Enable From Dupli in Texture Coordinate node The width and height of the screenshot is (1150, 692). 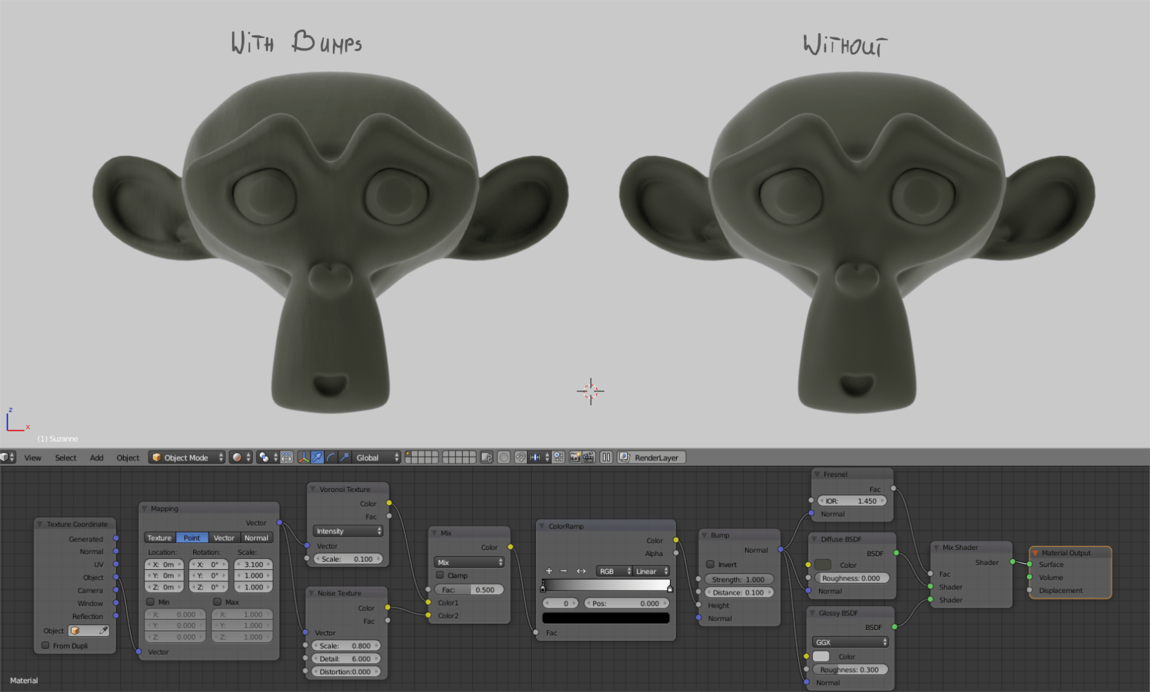pyautogui.click(x=45, y=645)
